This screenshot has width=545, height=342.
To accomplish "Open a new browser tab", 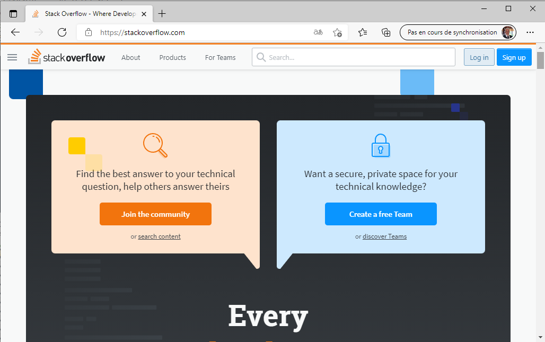I will point(162,14).
